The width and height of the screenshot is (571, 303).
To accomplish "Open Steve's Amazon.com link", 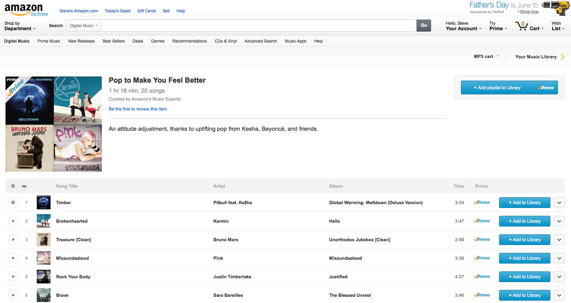I will (79, 11).
